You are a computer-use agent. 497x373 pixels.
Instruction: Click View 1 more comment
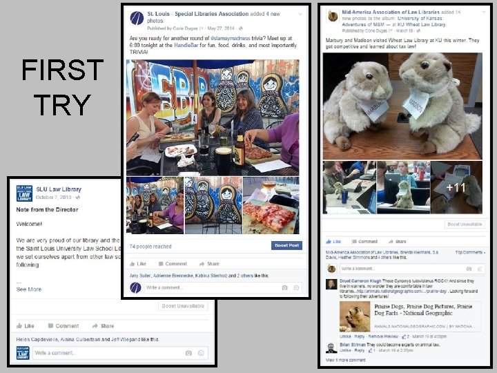coord(346,360)
